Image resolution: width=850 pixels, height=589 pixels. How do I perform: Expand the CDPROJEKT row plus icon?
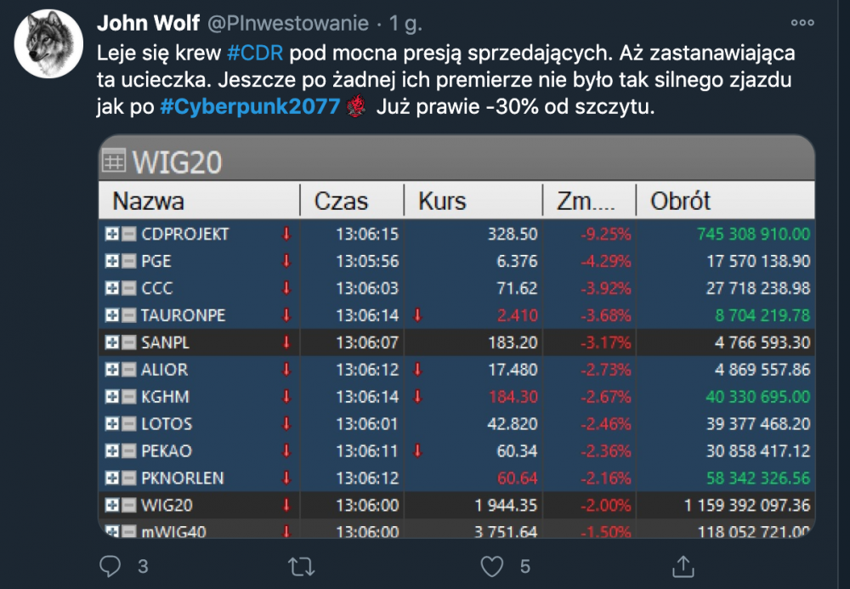tap(111, 235)
